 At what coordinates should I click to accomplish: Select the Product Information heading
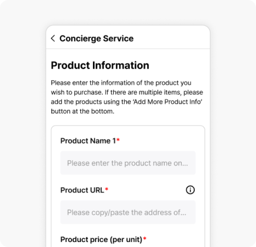click(100, 65)
